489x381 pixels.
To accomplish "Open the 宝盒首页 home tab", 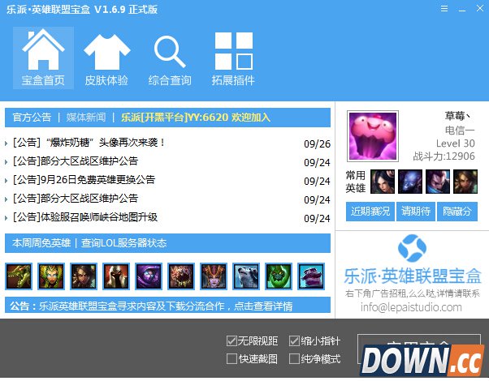I will click(x=43, y=58).
